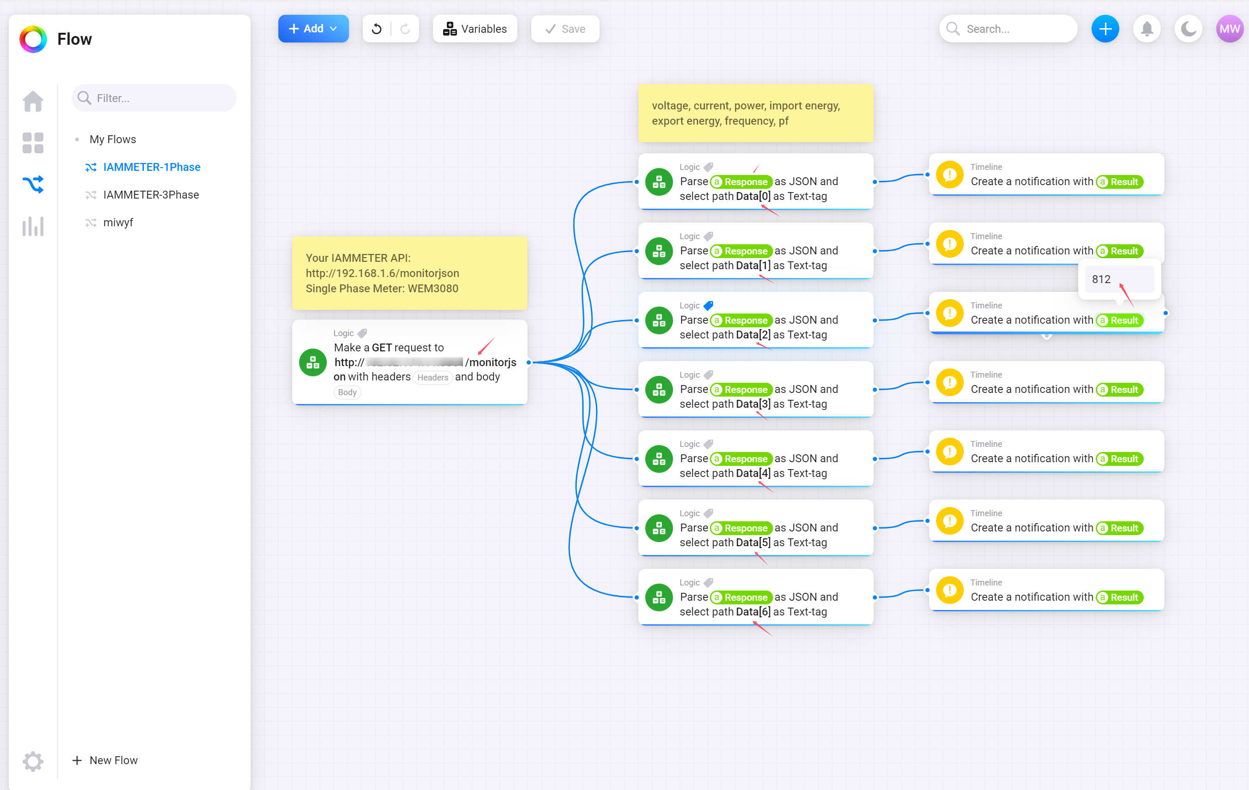Click Data[5] path text
Viewport: 1249px width, 790px height.
point(753,543)
